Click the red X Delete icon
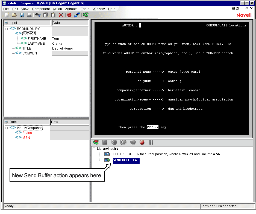 click(x=61, y=15)
